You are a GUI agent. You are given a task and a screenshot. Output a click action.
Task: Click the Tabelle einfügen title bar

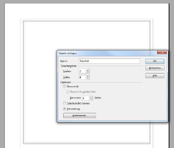pyautogui.click(x=107, y=53)
